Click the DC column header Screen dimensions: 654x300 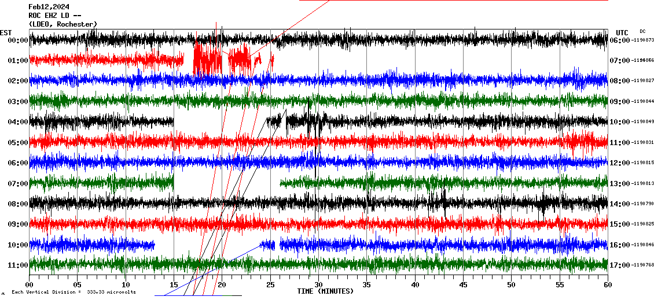pyautogui.click(x=642, y=31)
